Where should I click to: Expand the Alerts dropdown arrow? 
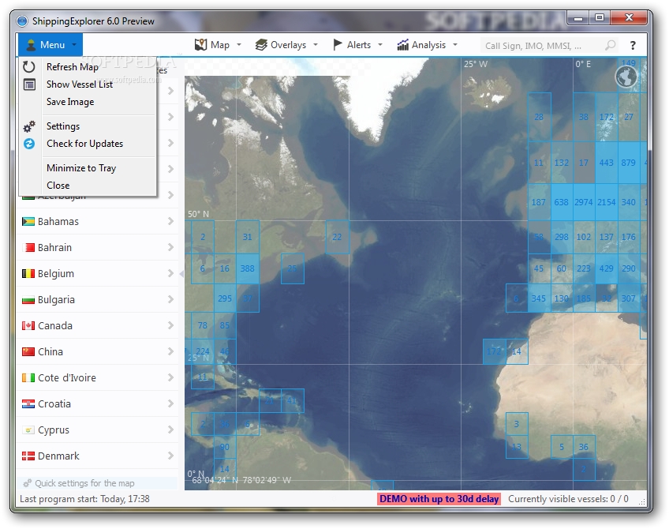[x=380, y=44]
